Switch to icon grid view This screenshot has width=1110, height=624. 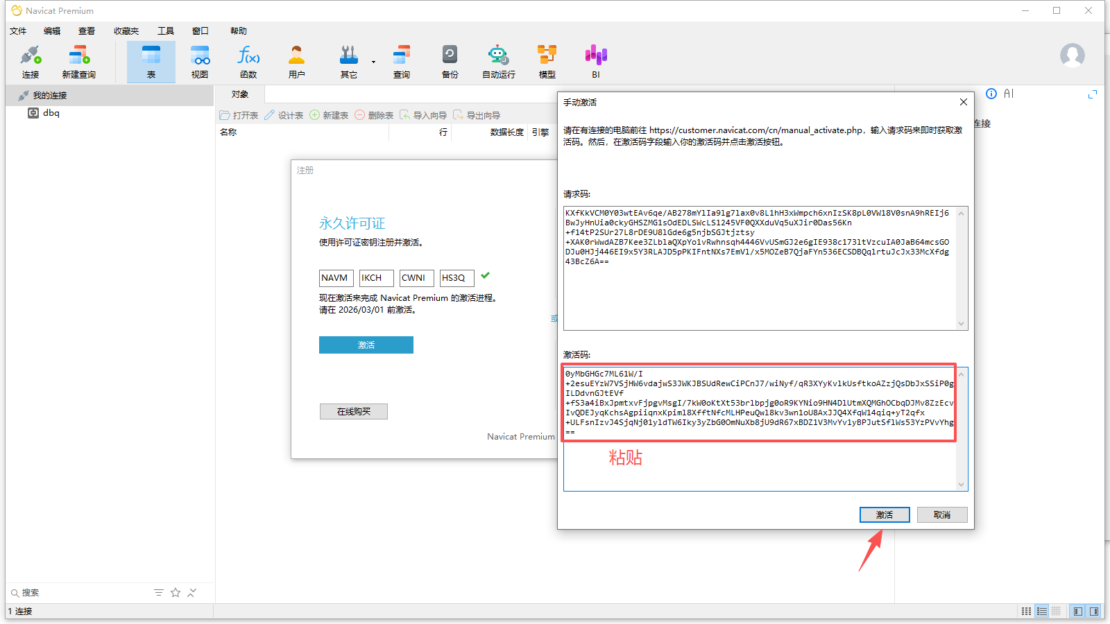tap(1027, 611)
